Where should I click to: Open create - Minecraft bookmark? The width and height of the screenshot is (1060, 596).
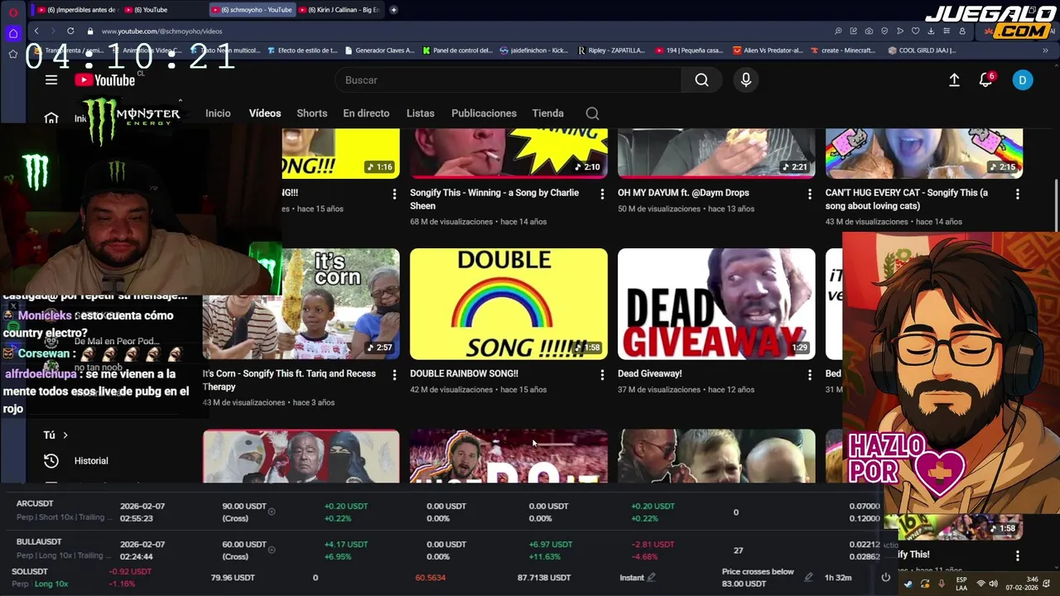[843, 50]
